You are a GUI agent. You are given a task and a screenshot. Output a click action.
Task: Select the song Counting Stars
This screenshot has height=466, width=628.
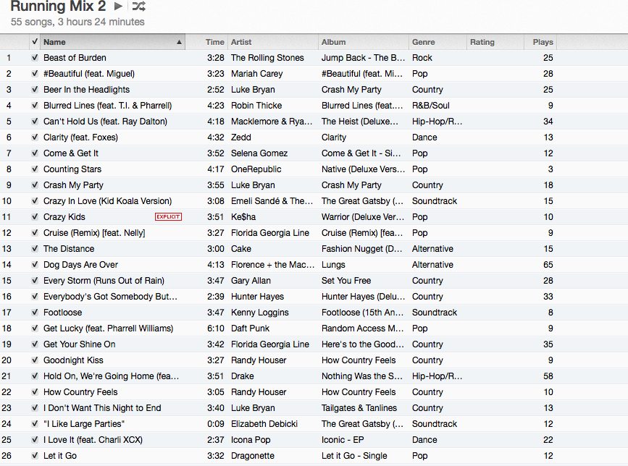pyautogui.click(x=72, y=169)
